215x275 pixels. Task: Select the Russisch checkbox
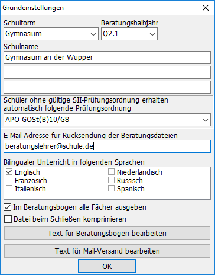click(111, 180)
